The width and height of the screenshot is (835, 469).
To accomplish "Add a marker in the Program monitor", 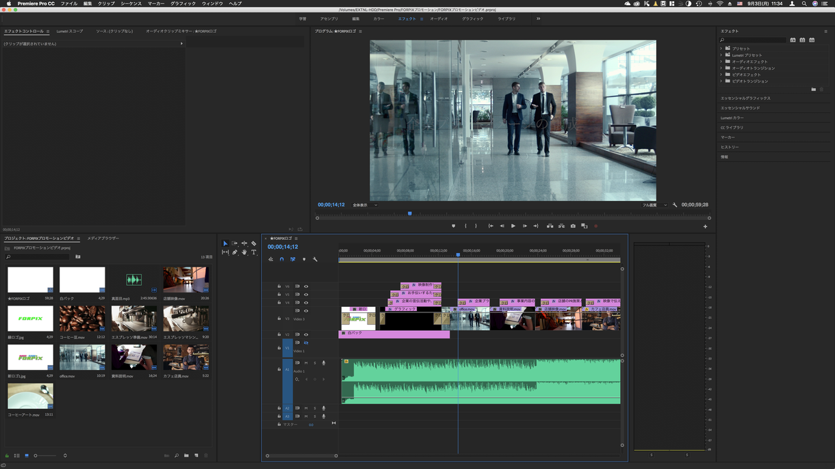I will (453, 226).
